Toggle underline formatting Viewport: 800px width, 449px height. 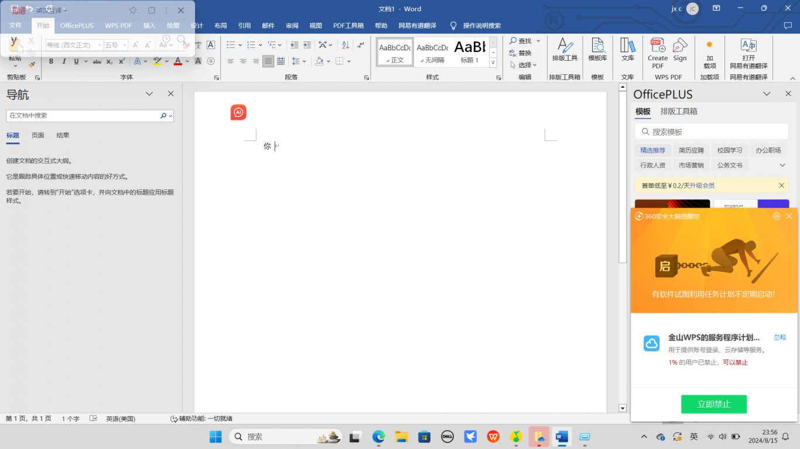pyautogui.click(x=76, y=61)
